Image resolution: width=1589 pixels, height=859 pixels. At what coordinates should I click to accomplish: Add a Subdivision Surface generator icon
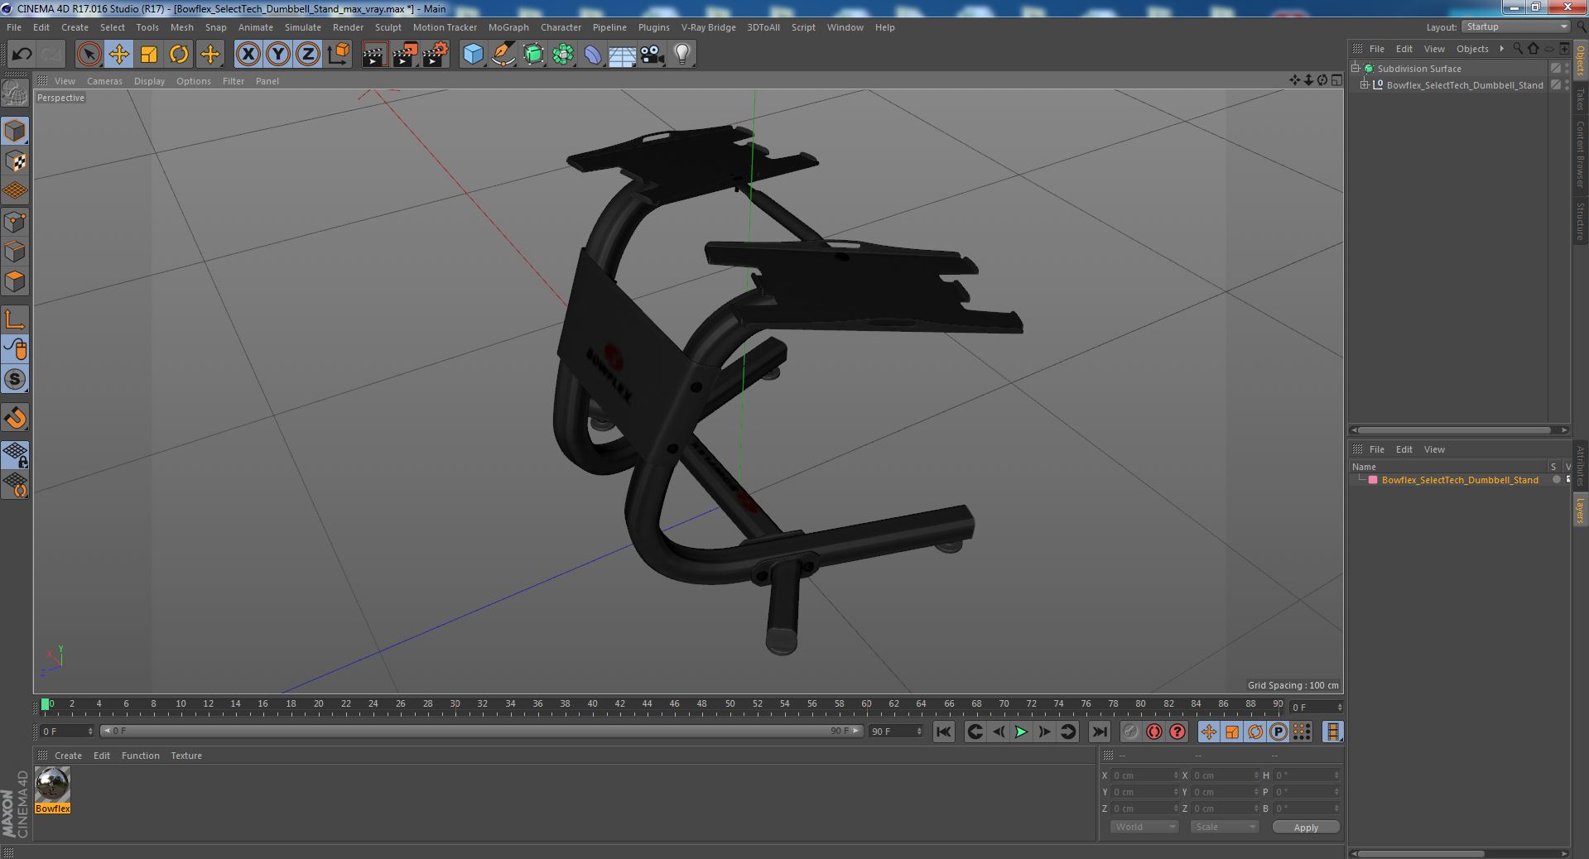tap(533, 55)
